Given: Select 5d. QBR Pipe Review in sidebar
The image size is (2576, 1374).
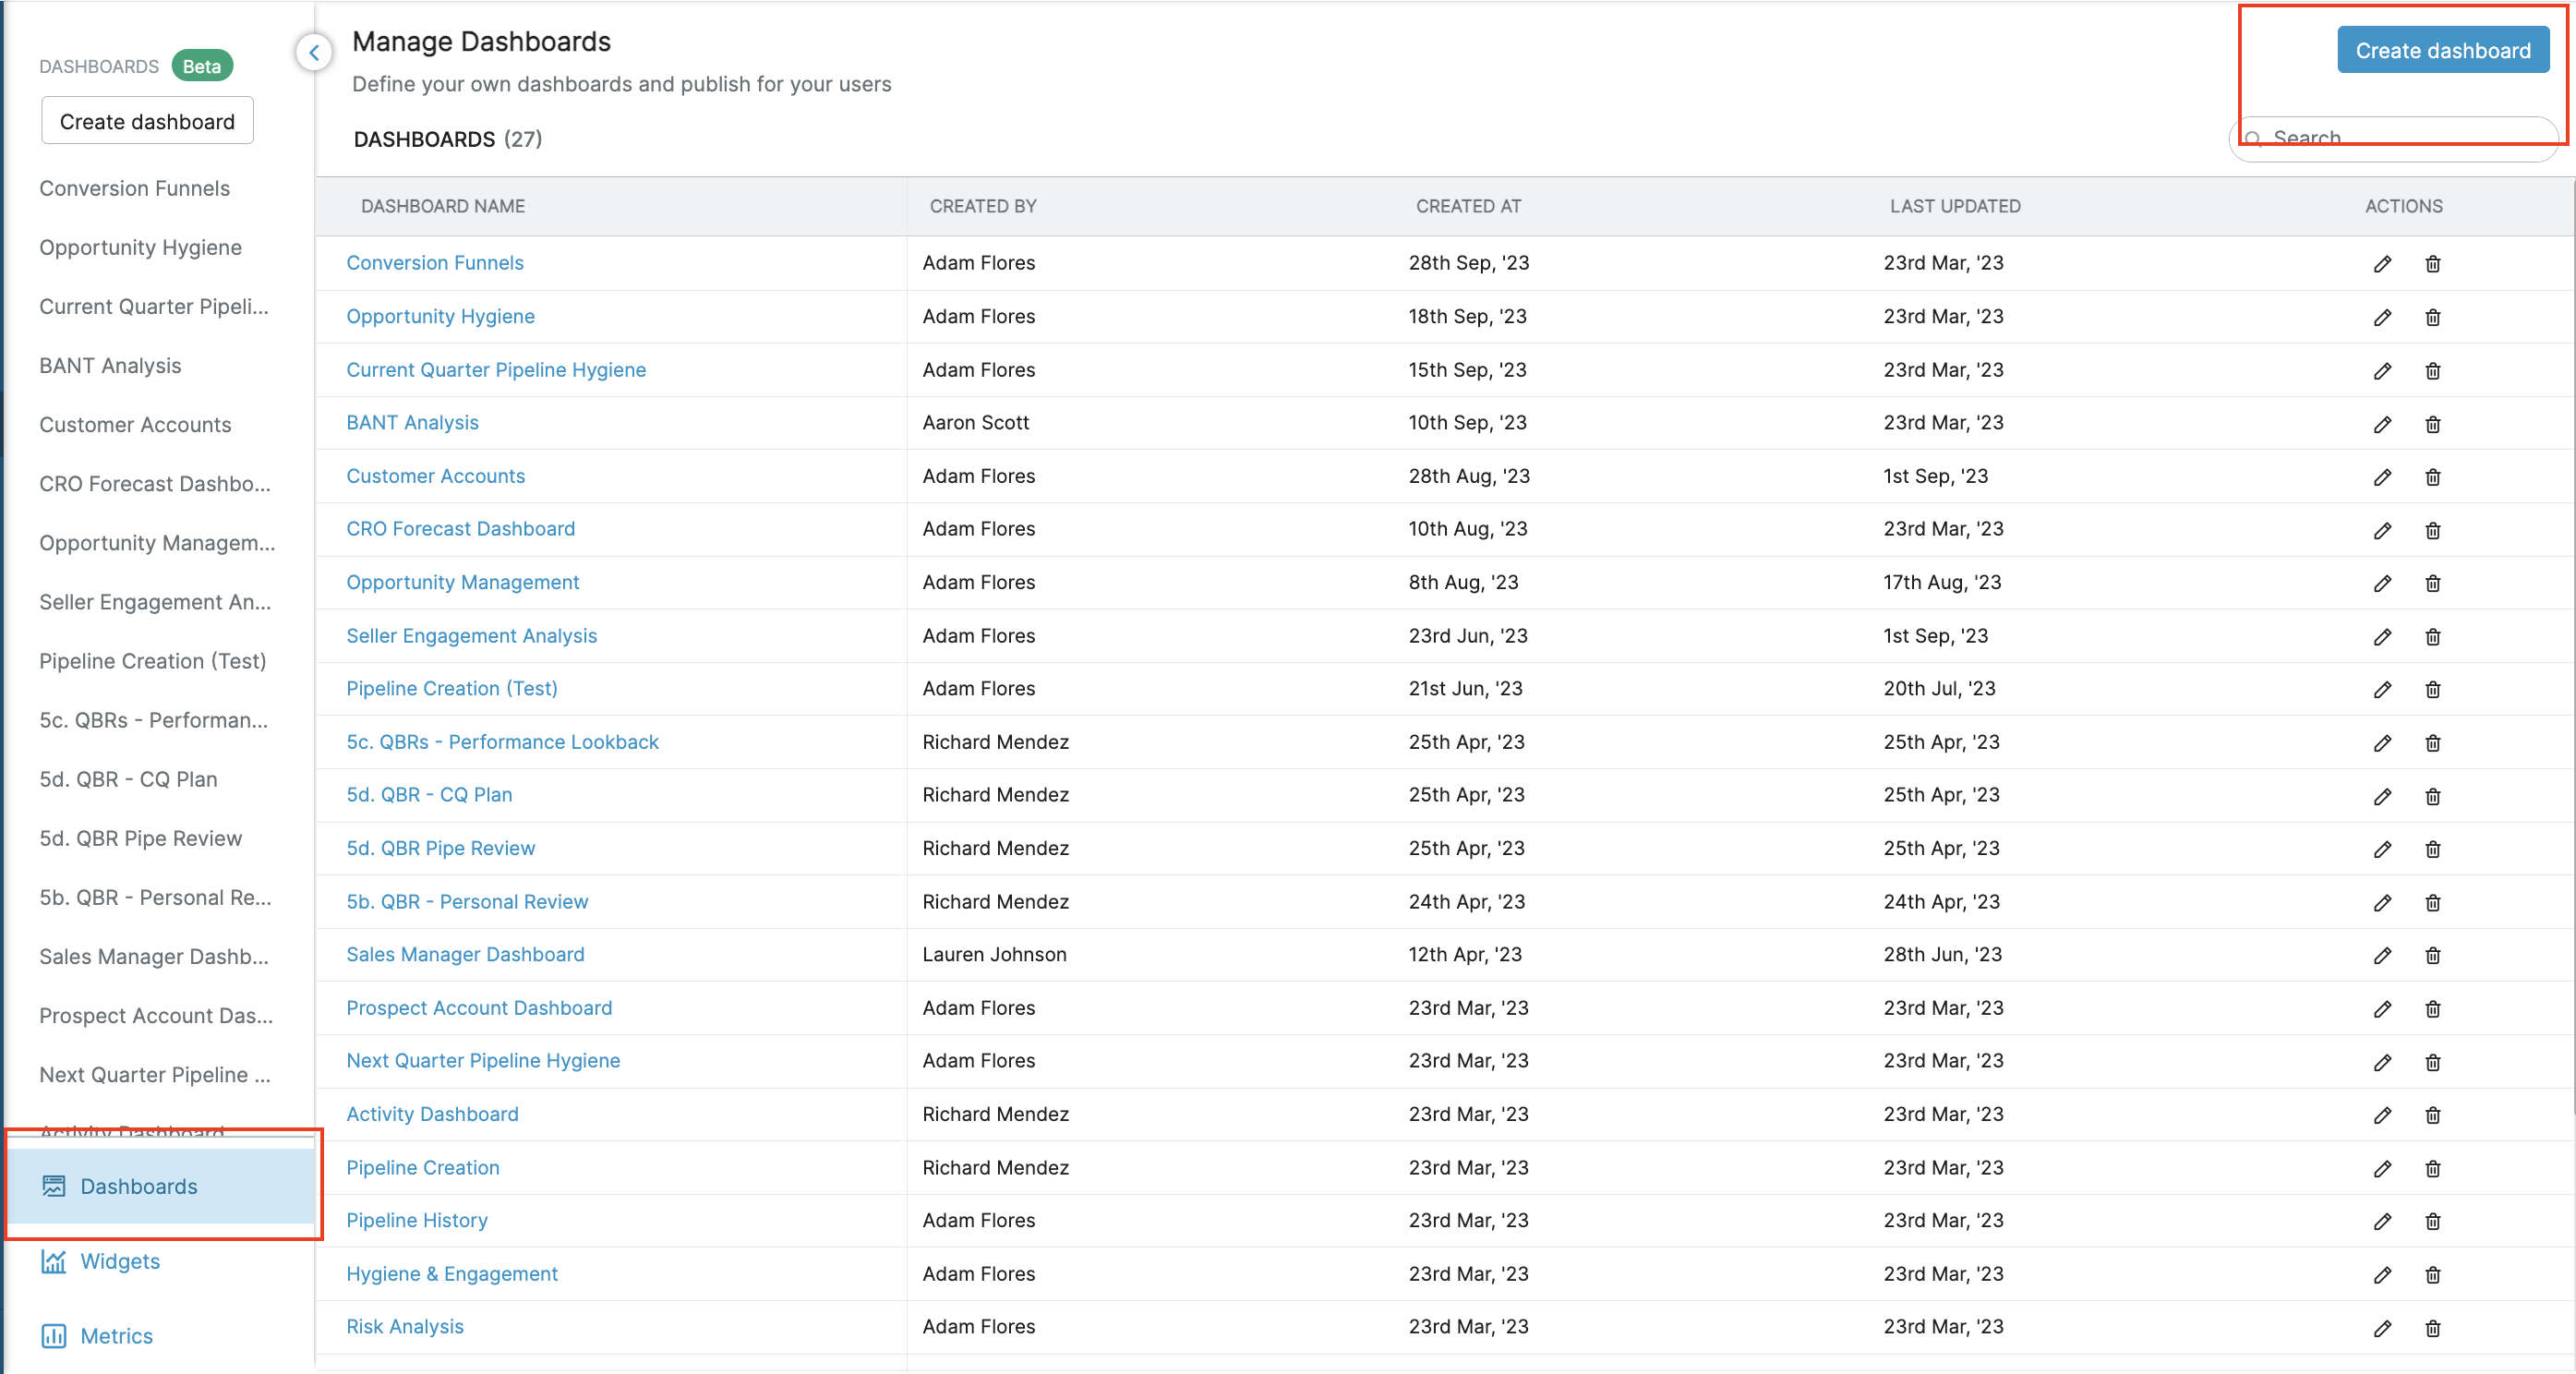Looking at the screenshot, I should click(x=141, y=838).
